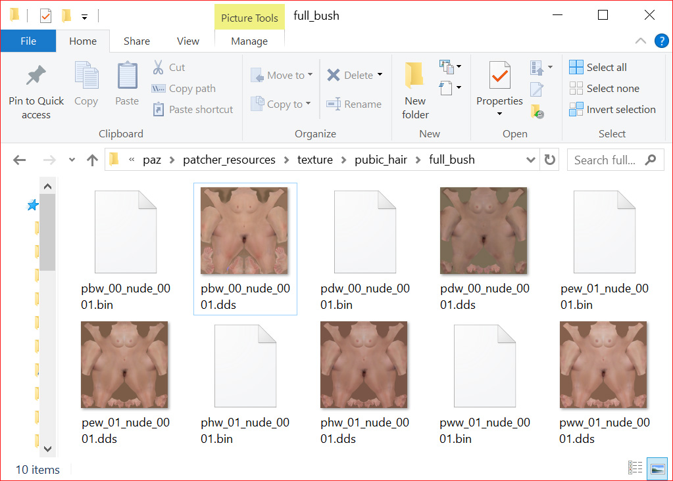This screenshot has height=481, width=673.
Task: Switch to details view in status bar
Action: [x=636, y=468]
